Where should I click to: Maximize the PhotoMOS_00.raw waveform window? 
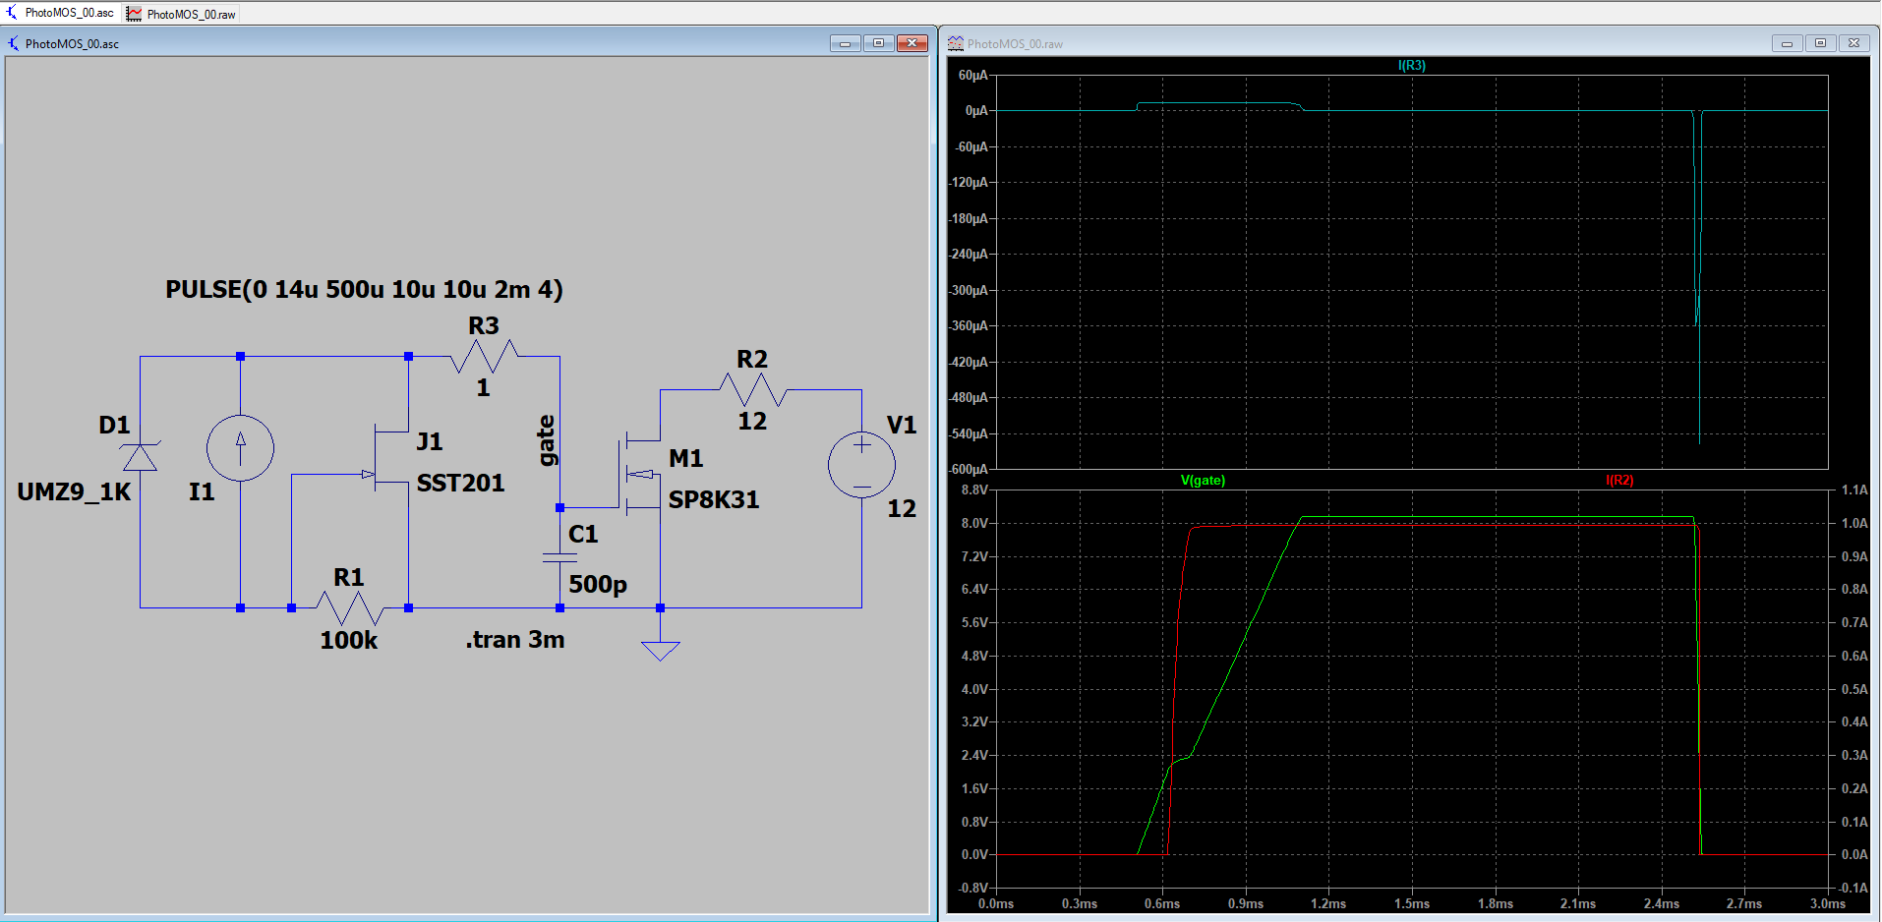1820,43
